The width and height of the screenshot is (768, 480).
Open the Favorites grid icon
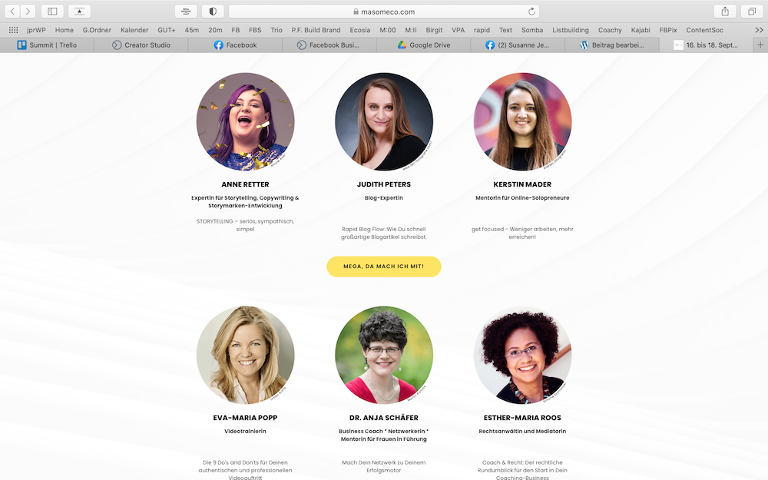tap(13, 30)
